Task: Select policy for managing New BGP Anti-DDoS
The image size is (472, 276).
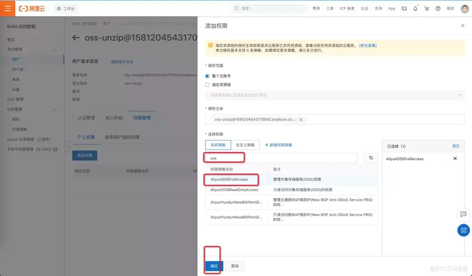Action: pos(292,202)
